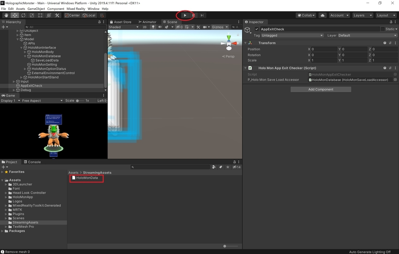
Task: Select the Rotate tool
Action: tap(23, 15)
